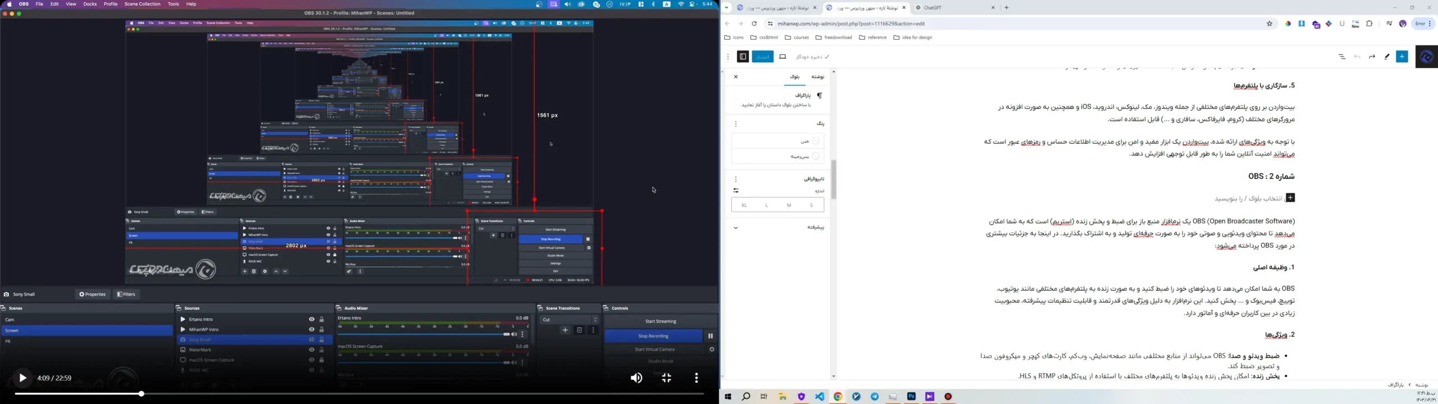The height and width of the screenshot is (404, 1438).
Task: Click Stop Recording in OBS
Action: tap(653, 336)
